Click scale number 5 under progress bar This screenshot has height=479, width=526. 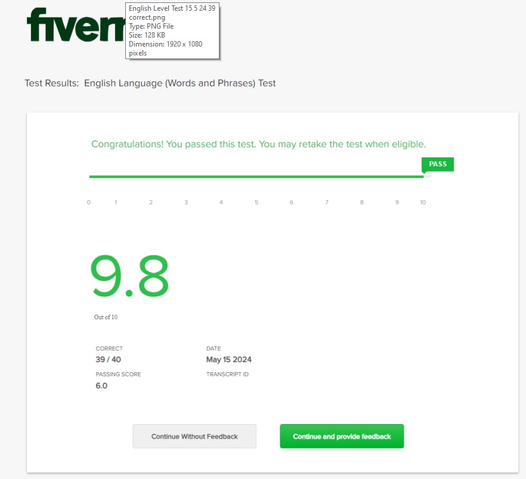[x=256, y=202]
